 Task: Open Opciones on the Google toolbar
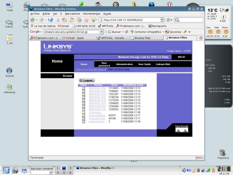173,32
